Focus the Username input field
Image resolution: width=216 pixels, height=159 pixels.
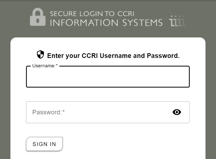coord(108,77)
